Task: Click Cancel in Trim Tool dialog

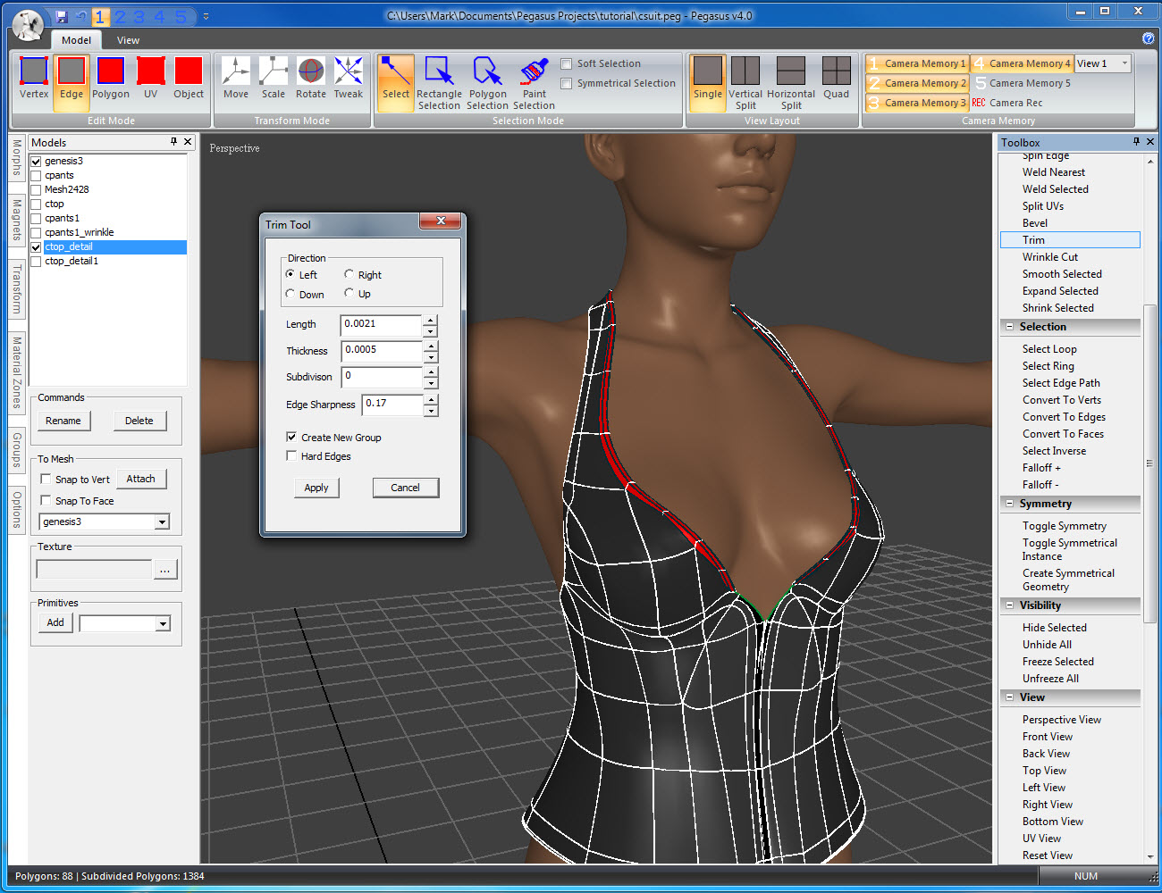Action: (x=405, y=488)
